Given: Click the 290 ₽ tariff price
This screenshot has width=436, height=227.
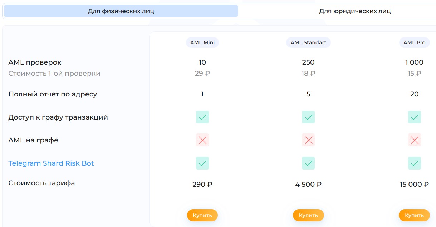Looking at the screenshot, I should tap(202, 185).
